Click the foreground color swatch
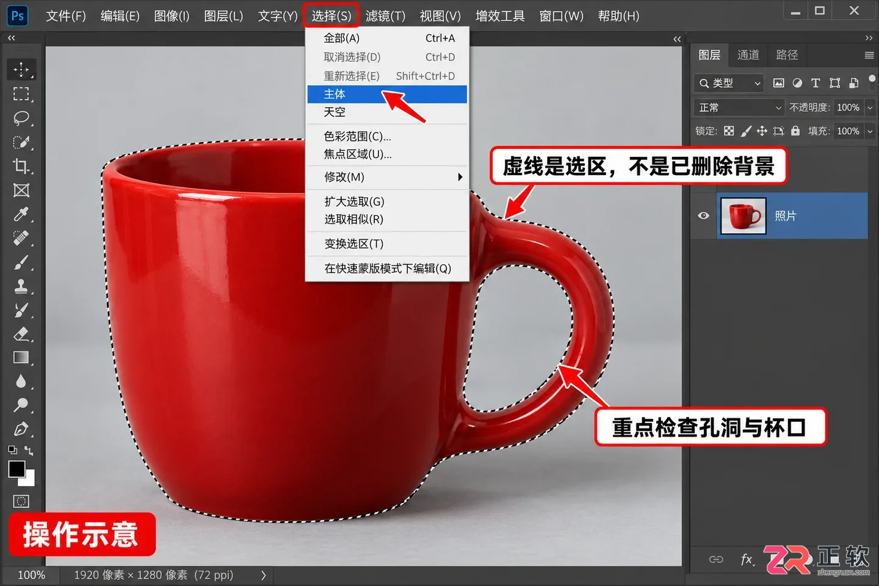 [16, 469]
